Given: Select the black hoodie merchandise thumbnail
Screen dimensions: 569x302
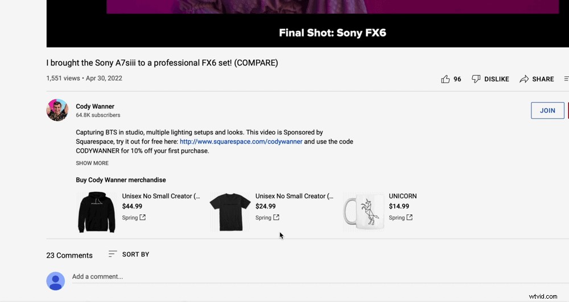Looking at the screenshot, I should point(97,212).
